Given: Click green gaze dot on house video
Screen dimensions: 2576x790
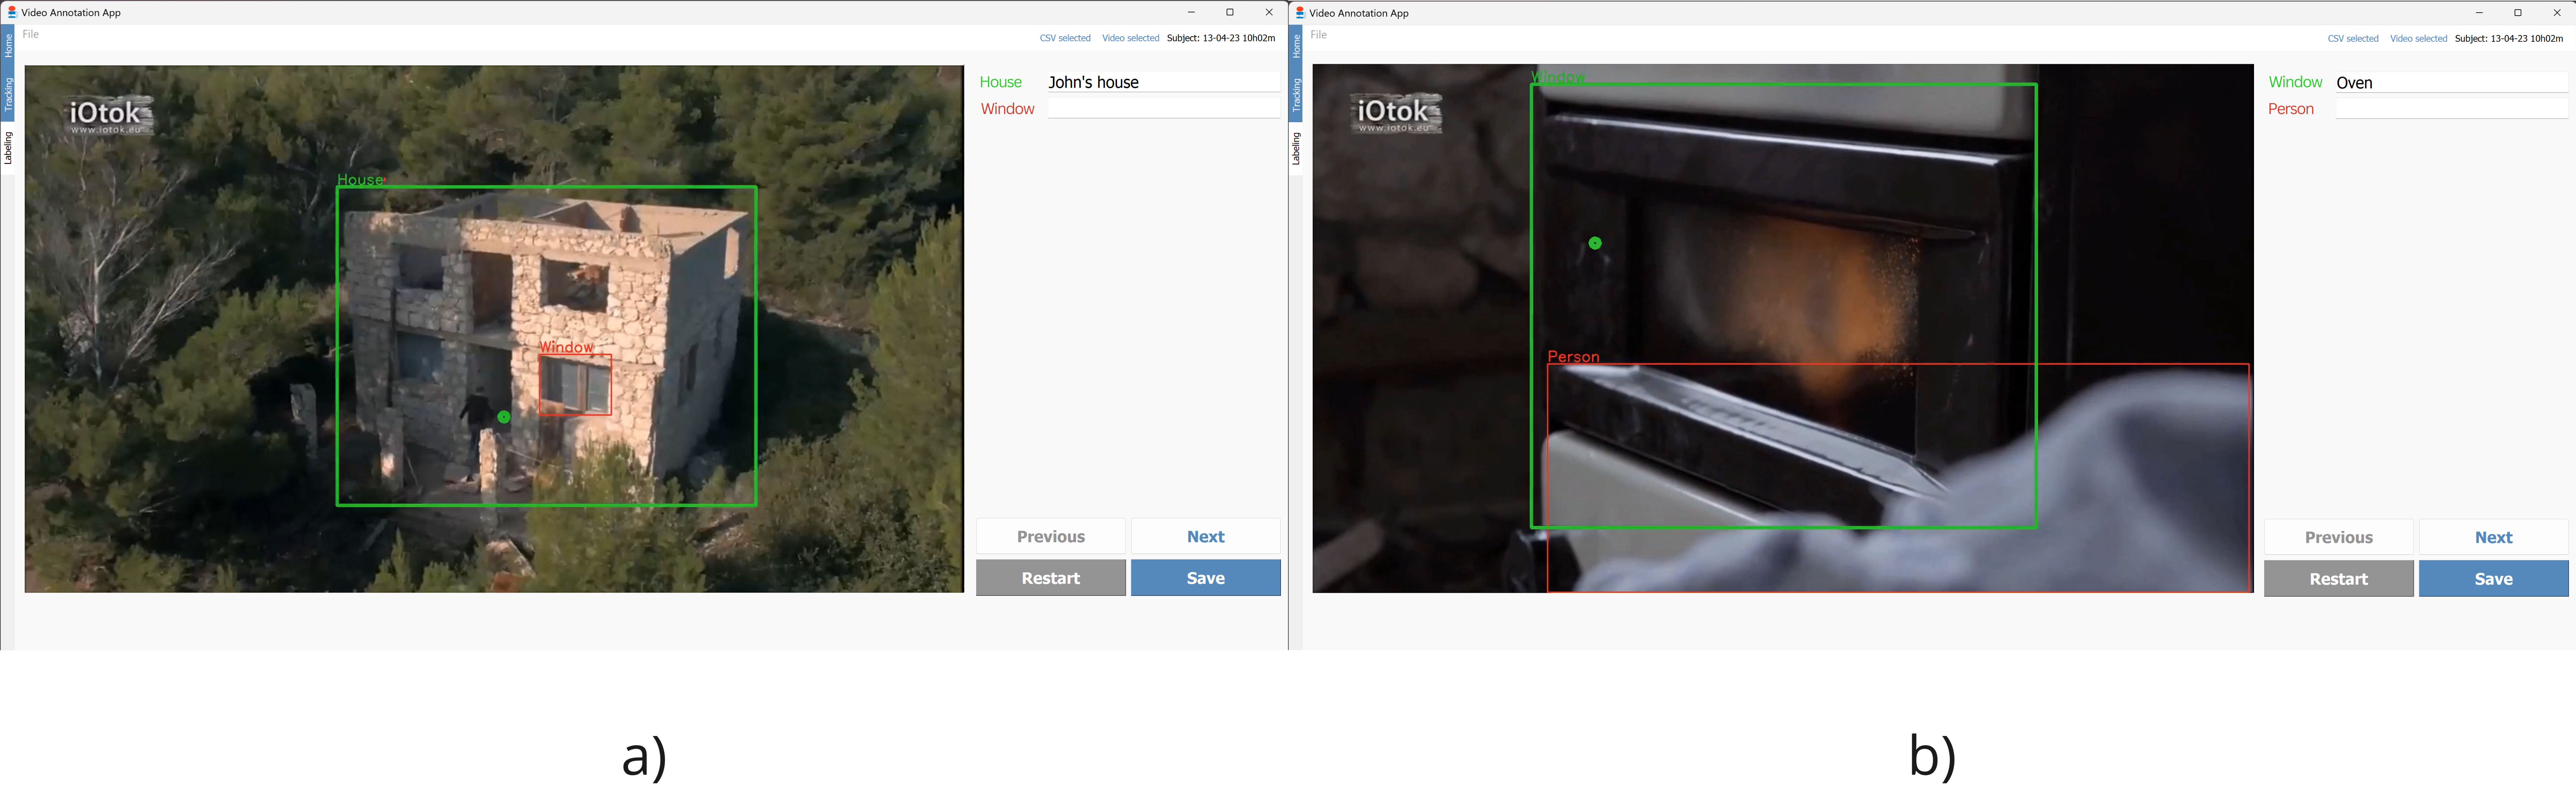Looking at the screenshot, I should click(504, 417).
